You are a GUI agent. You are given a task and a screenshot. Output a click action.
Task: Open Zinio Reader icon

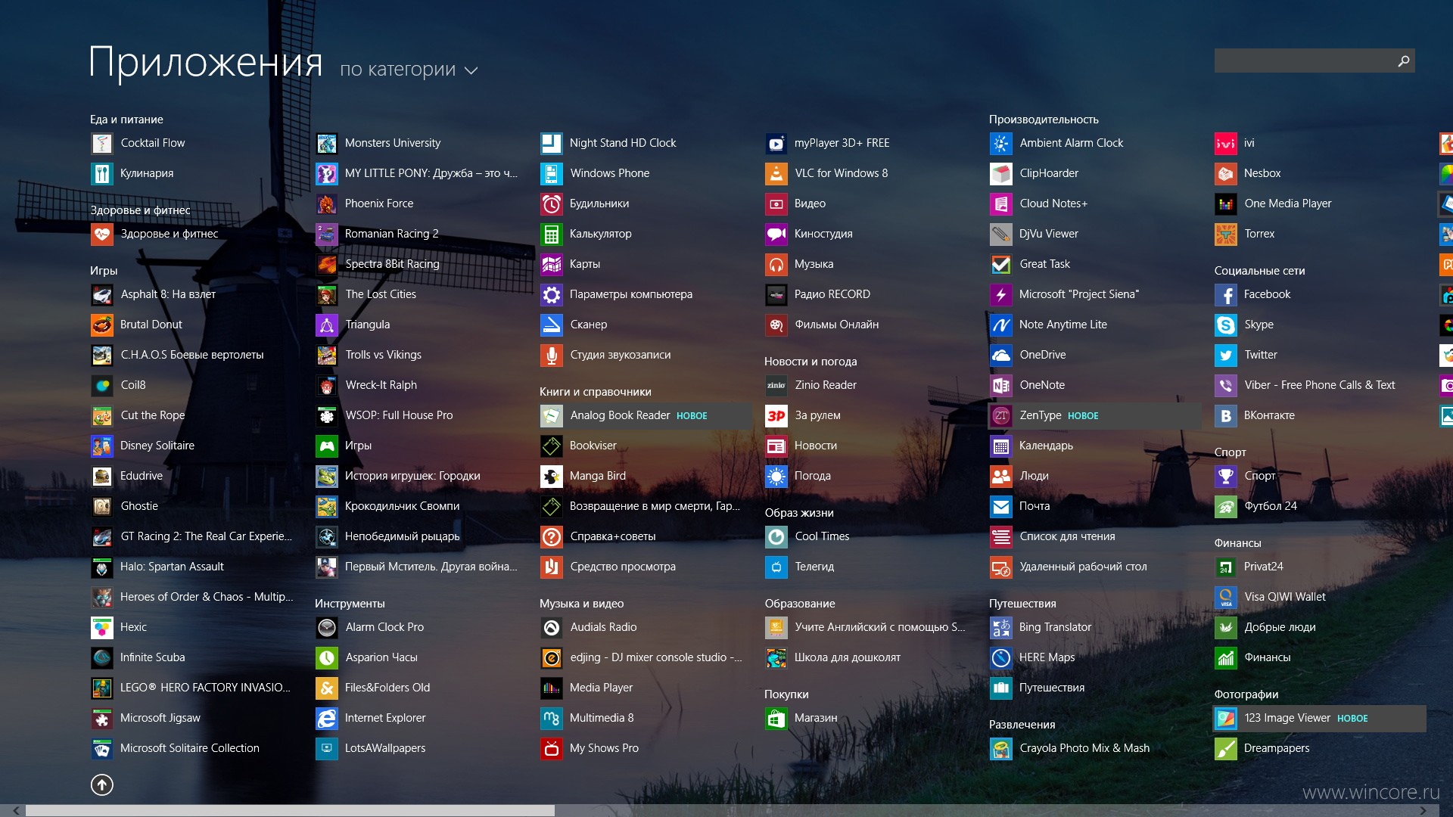point(776,385)
